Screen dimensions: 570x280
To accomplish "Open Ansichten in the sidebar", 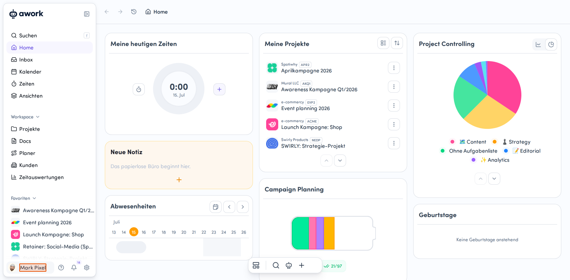I will [49, 96].
